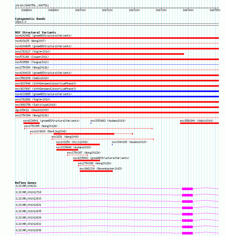226x236 pixels.
Task: Select the blue nsv4233885 gnomAD bar
Action: pos(117,97)
